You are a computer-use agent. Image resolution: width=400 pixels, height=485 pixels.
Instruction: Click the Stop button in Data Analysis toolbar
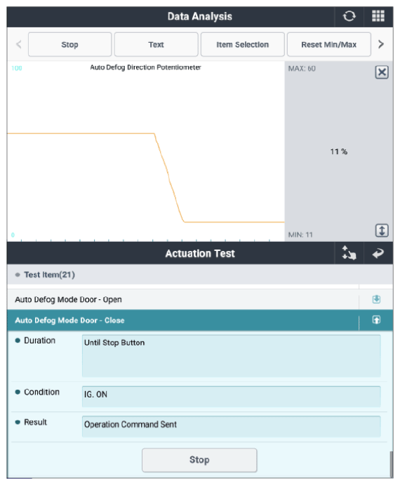point(69,45)
